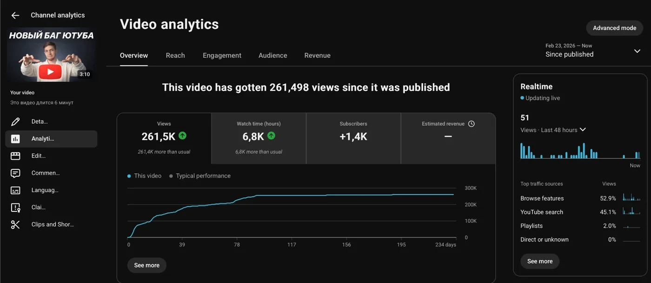The image size is (651, 283).
Task: Open Clips and Shorts in the sidebar
Action: point(51,225)
